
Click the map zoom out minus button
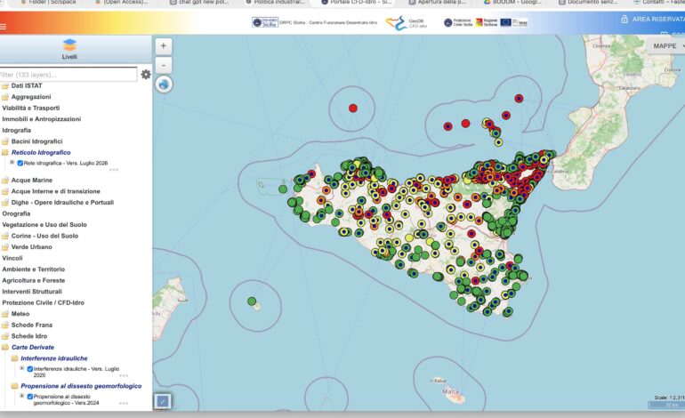(x=164, y=66)
